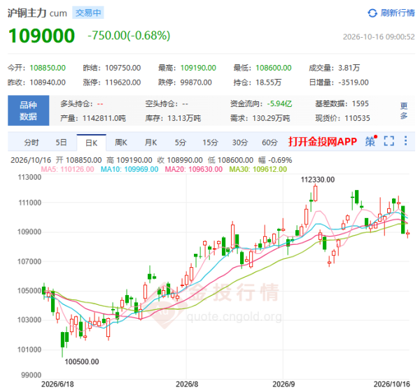
Task: Toggle fullscreen chart icon
Action: coord(389,141)
